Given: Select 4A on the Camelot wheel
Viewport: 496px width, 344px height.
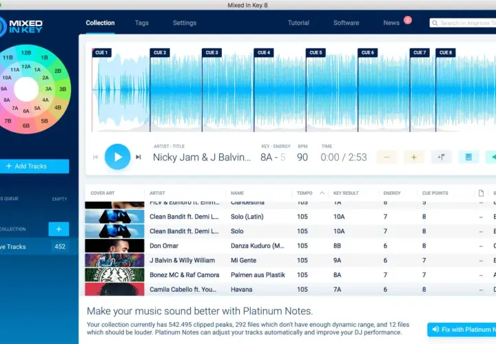Looking at the screenshot, I should (45, 100).
